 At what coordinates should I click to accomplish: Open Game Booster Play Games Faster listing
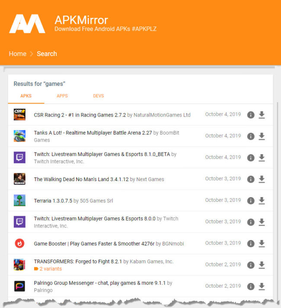94,244
